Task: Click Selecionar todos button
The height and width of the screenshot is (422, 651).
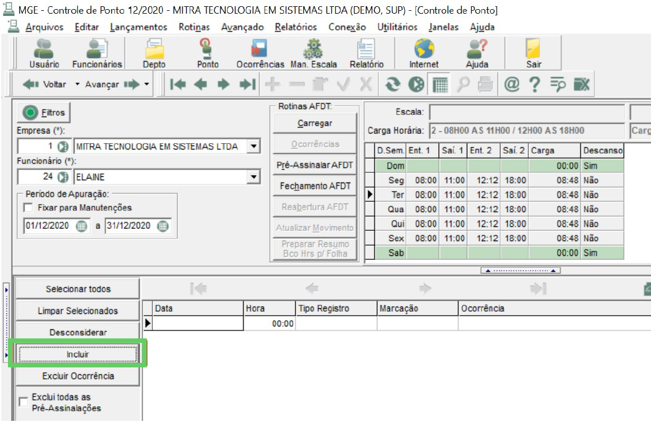Action: (77, 289)
